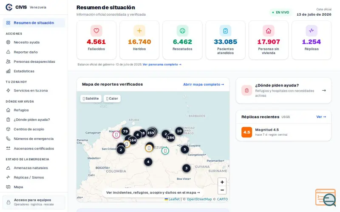Click the terminal search widget icon
The image size is (340, 212).
(x=326, y=198)
